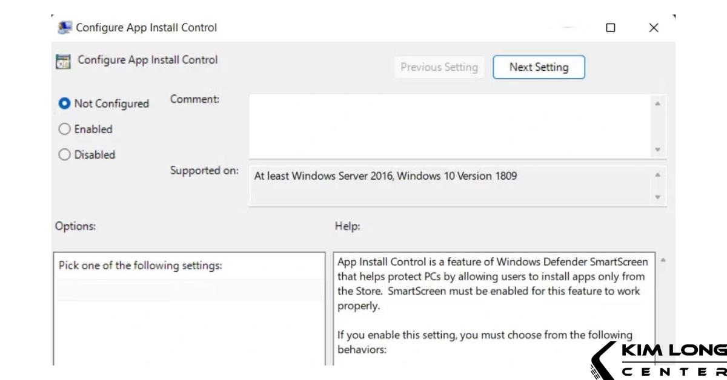Focus the Comment text field
The height and width of the screenshot is (380, 727).
coord(448,126)
